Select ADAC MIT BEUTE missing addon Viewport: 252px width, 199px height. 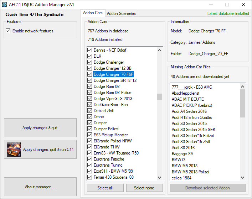tap(188, 99)
